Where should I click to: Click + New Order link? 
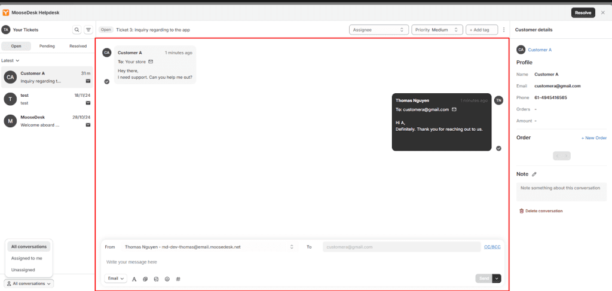[x=593, y=138]
